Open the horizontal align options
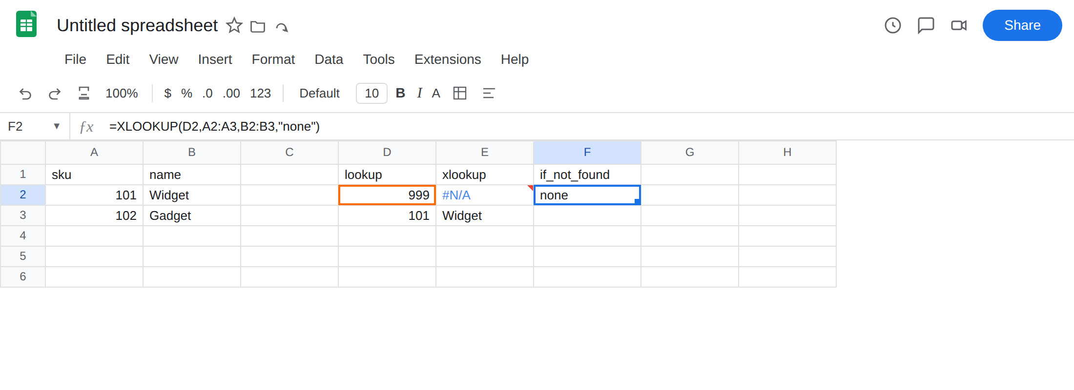Screen dimensions: 1074x390 pyautogui.click(x=489, y=93)
